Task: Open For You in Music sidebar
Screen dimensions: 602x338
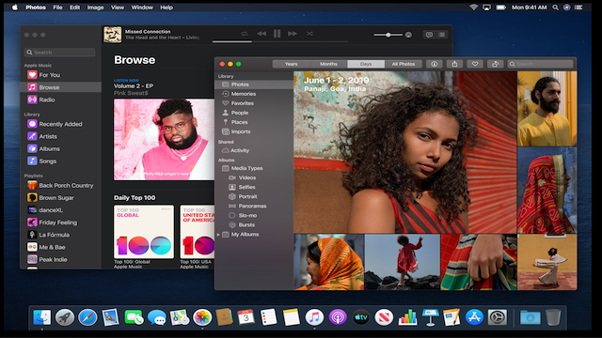Action: 60,75
